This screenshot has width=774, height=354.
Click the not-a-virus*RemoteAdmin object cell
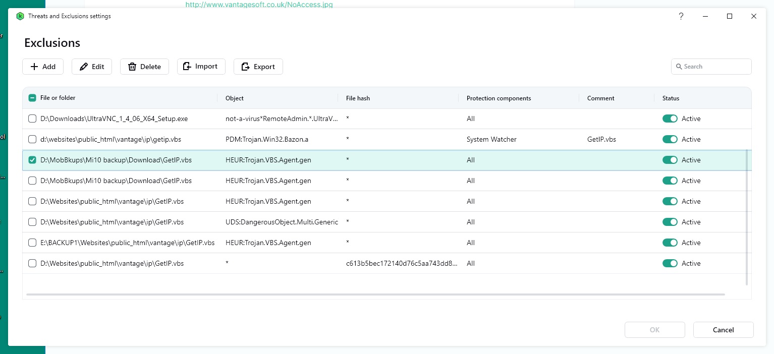coord(282,119)
